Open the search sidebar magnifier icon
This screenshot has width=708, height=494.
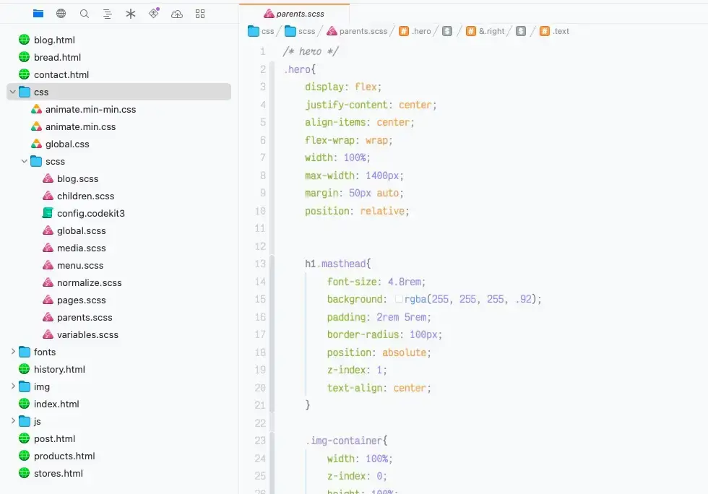coord(84,14)
